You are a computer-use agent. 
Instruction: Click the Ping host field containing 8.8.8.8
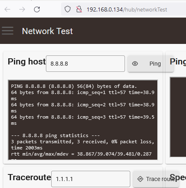point(85,64)
